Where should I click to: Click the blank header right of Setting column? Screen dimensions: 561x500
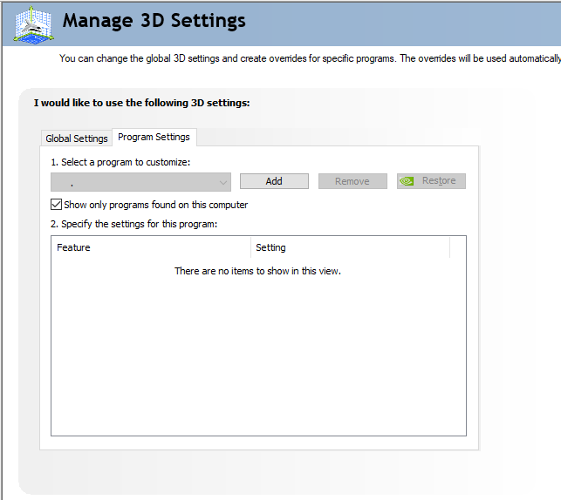[458, 247]
